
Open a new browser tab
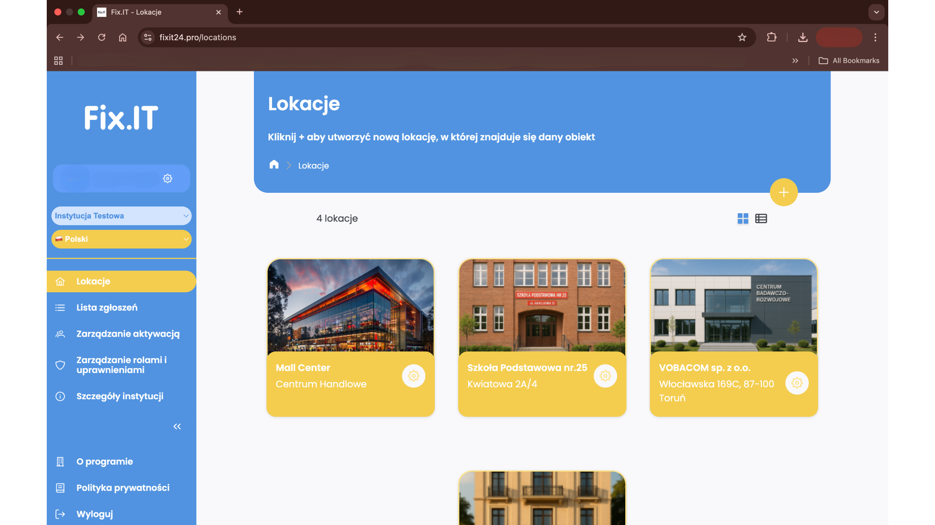[x=239, y=12]
